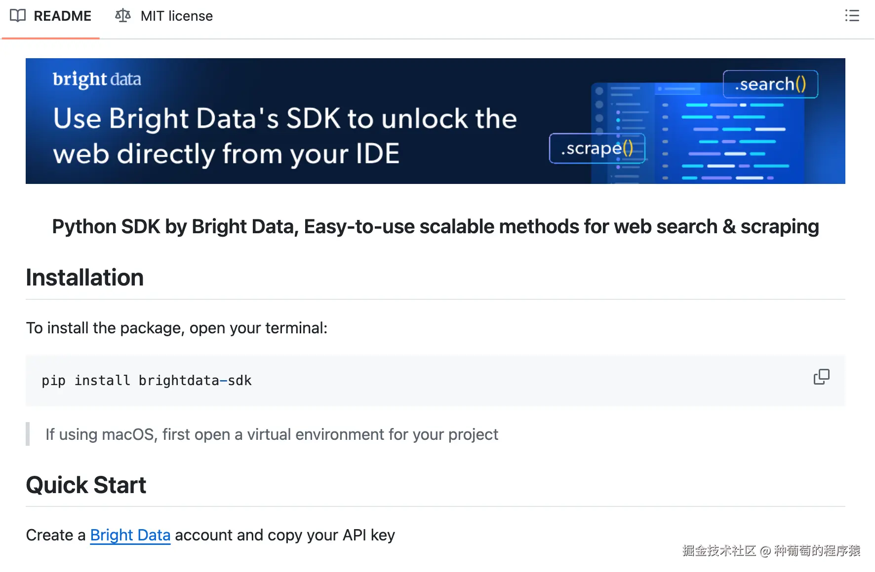Click the bright data logo in banner

[97, 79]
